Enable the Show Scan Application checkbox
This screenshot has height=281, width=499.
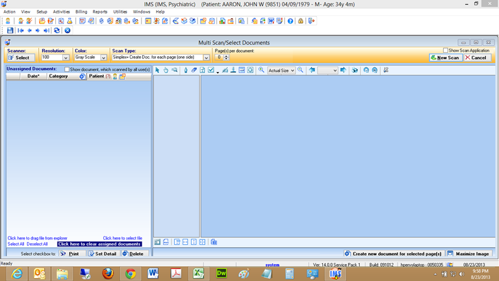coord(446,50)
